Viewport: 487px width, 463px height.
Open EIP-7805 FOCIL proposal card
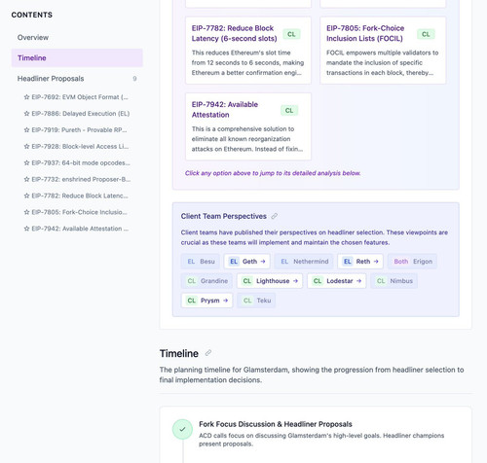point(383,51)
